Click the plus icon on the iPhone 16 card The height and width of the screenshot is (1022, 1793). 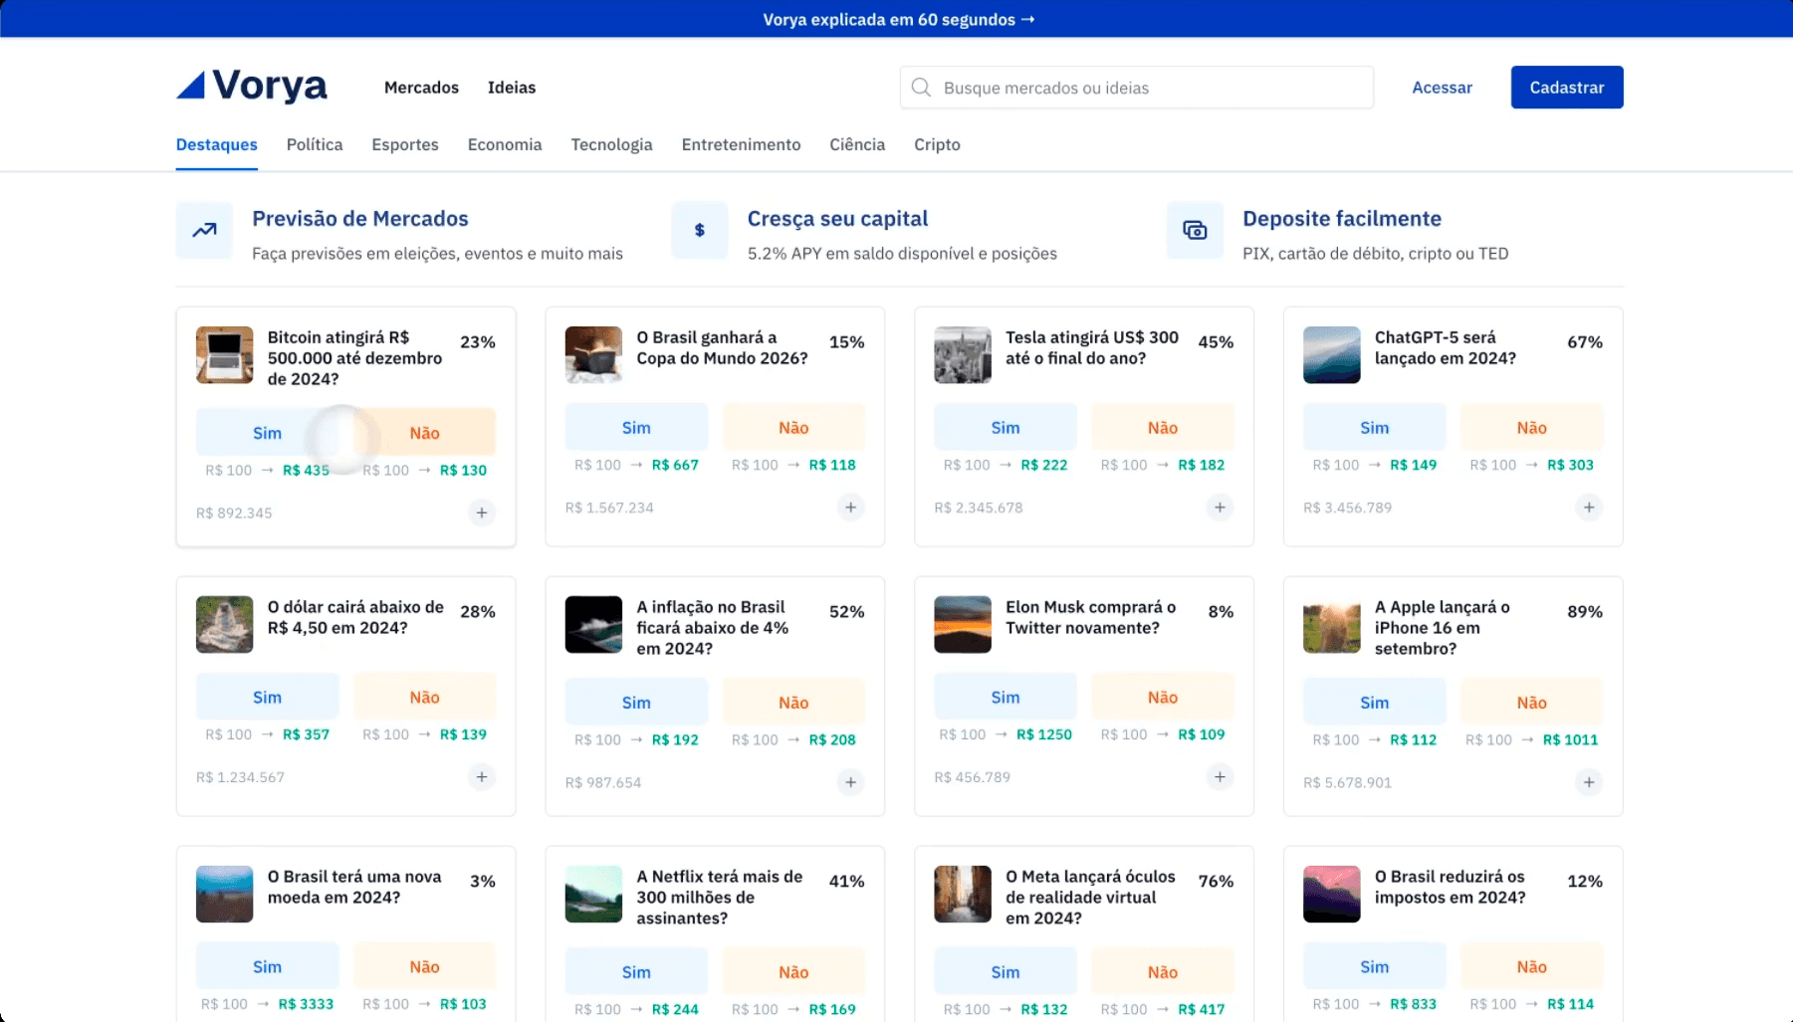1589,783
